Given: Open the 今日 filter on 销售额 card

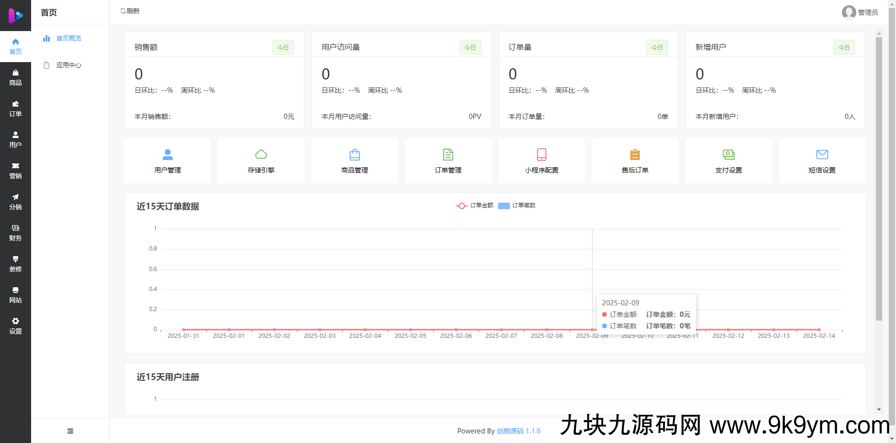Looking at the screenshot, I should 283,47.
